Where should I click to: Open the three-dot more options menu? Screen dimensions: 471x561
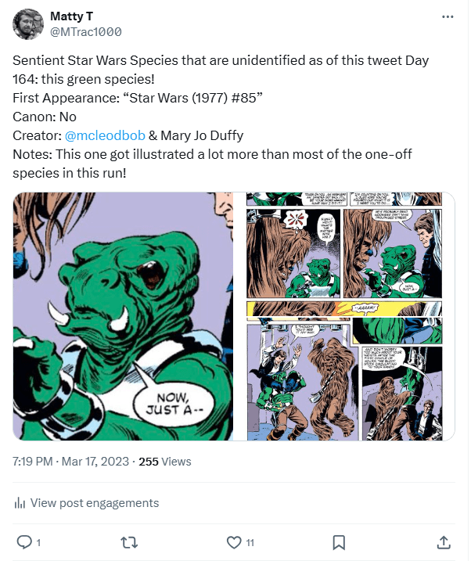click(x=447, y=16)
